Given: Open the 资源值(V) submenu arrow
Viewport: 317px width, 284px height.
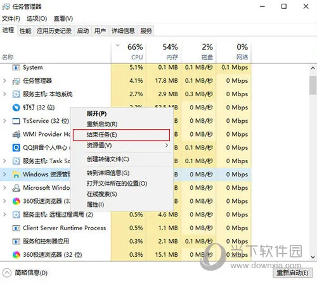Looking at the screenshot, I should tap(167, 145).
